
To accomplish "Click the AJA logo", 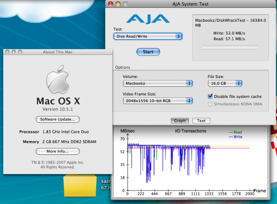I will pyautogui.click(x=148, y=19).
